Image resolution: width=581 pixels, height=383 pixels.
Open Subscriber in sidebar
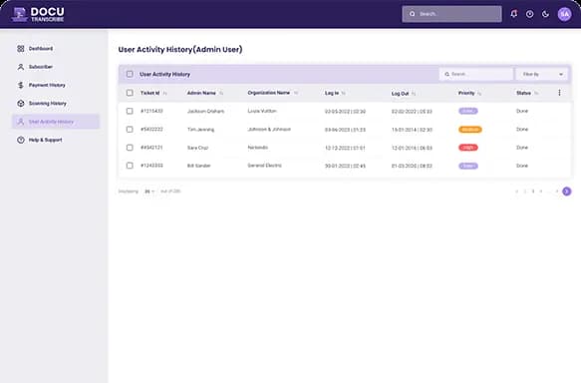56,67
